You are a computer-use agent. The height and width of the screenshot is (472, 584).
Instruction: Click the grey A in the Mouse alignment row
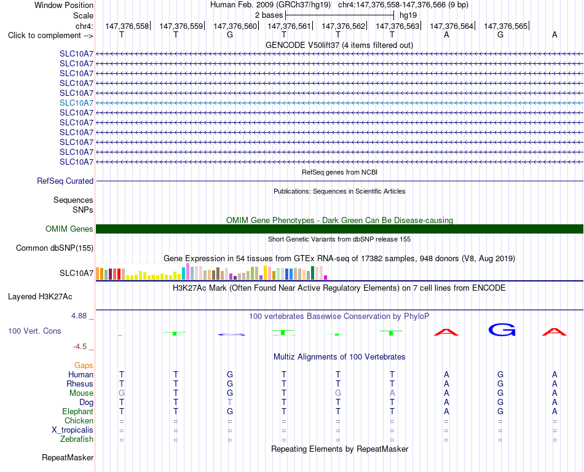pos(392,393)
